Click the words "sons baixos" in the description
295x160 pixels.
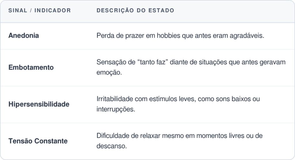click(x=236, y=99)
